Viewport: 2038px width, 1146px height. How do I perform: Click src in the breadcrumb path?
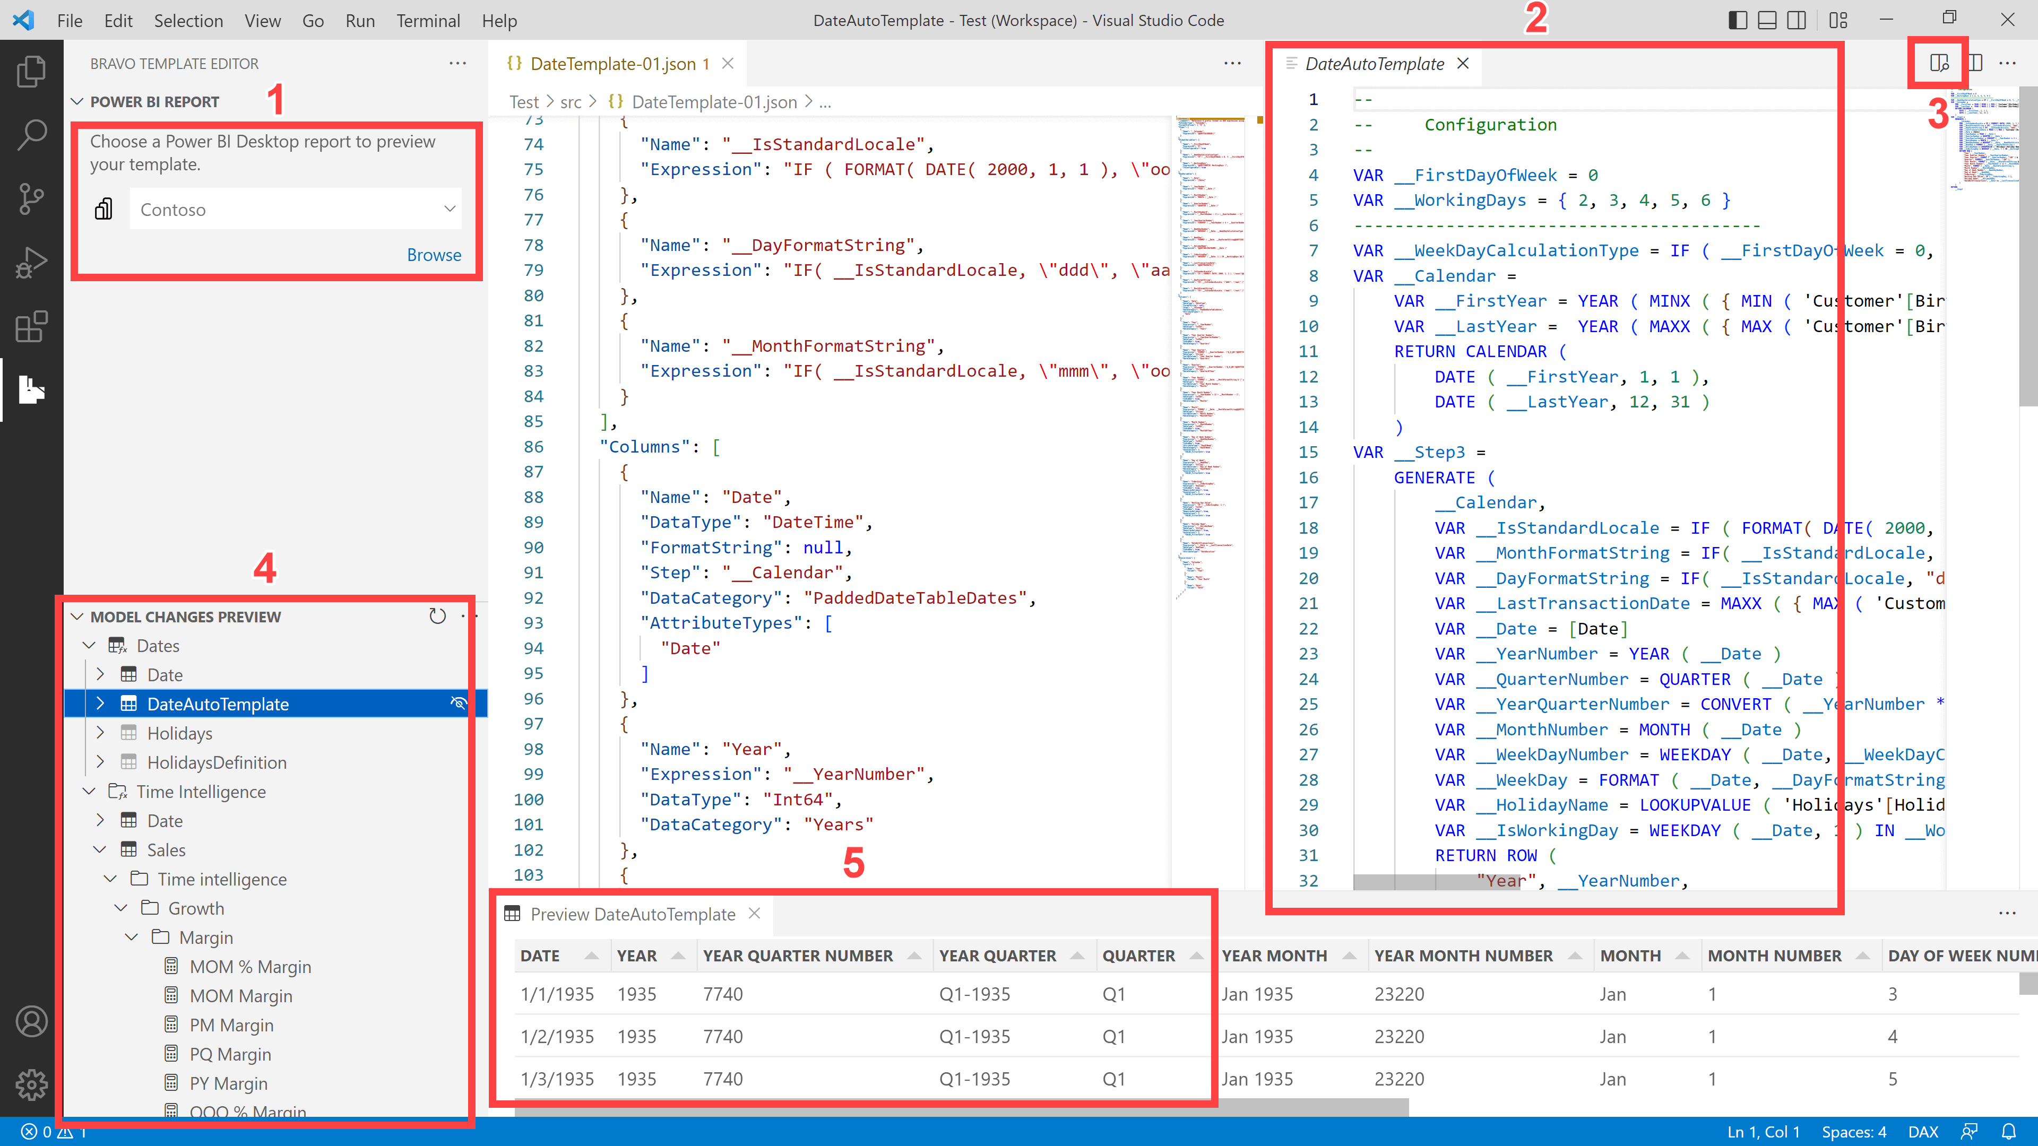(x=571, y=102)
